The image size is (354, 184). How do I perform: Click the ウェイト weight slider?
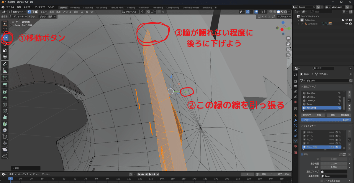pyautogui.click(x=326, y=120)
